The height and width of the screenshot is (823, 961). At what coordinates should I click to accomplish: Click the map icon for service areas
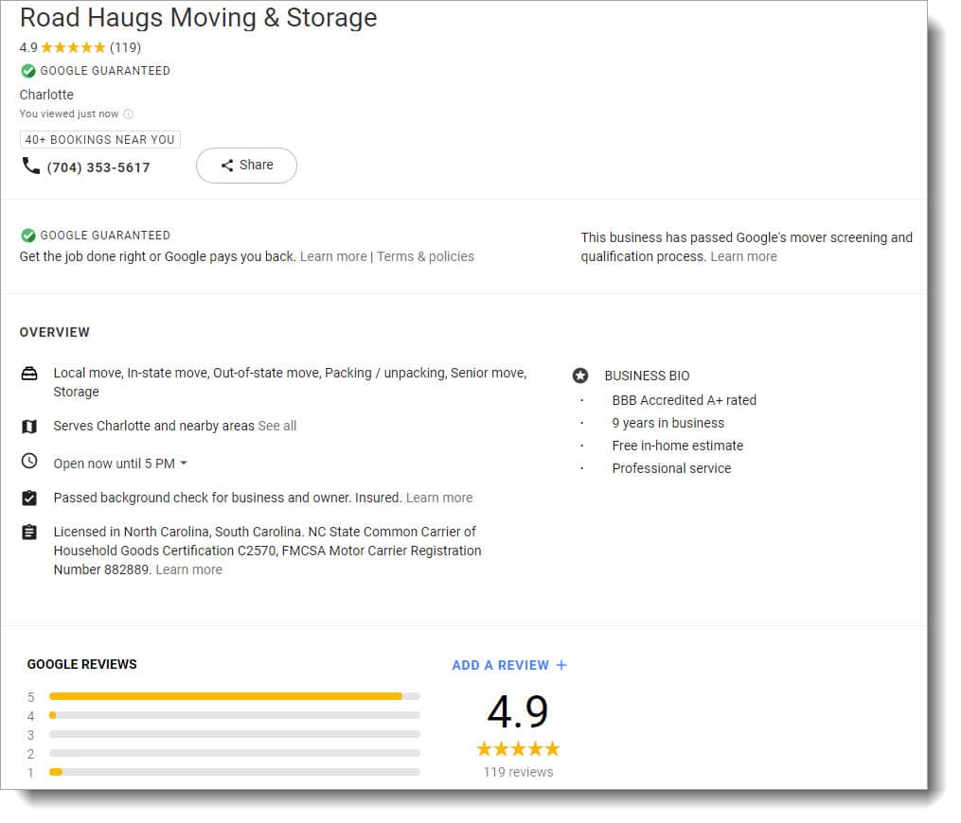[x=29, y=427]
